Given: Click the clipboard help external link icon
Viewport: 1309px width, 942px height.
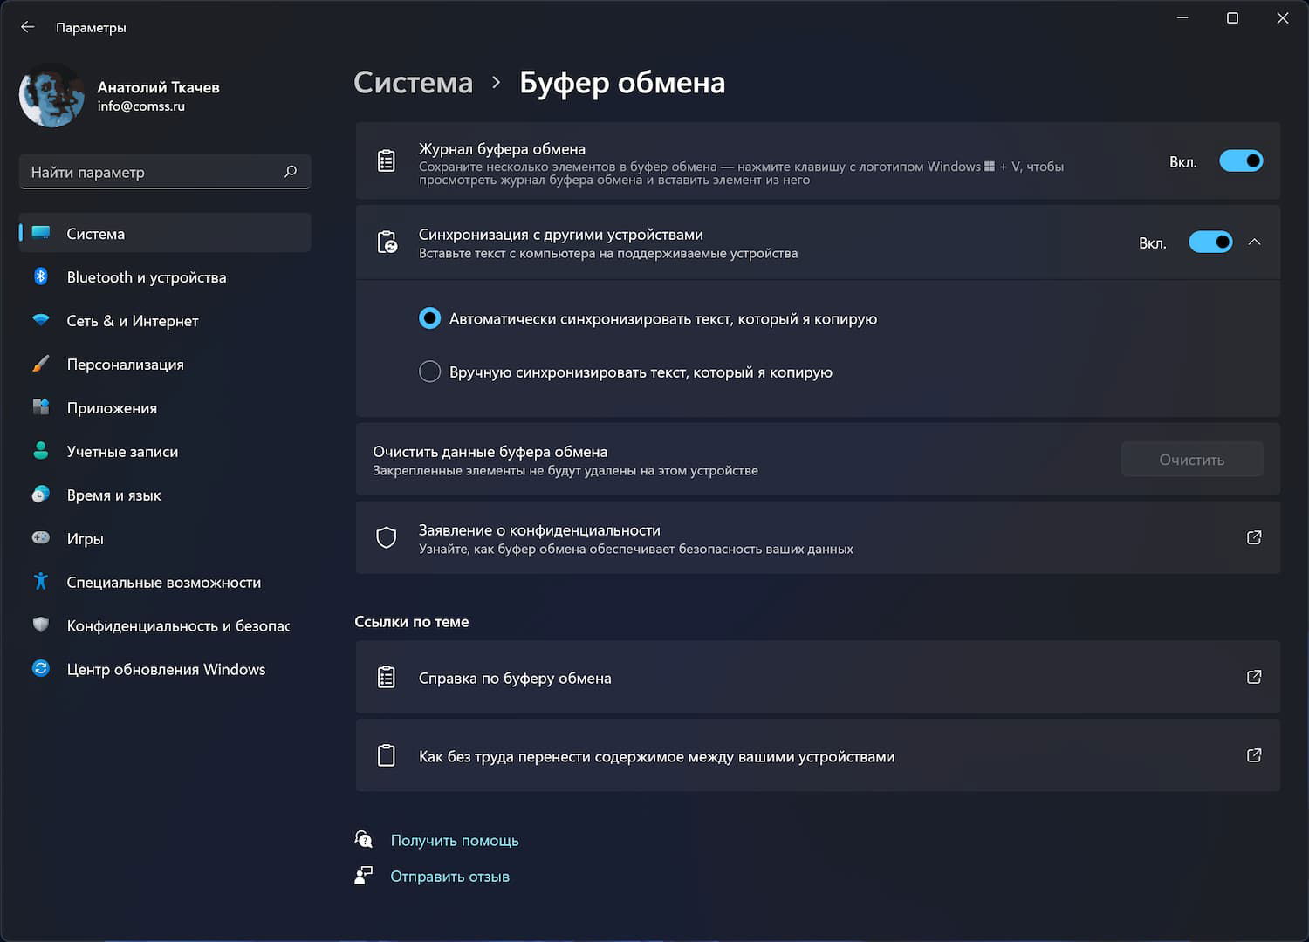Looking at the screenshot, I should coord(1254,677).
